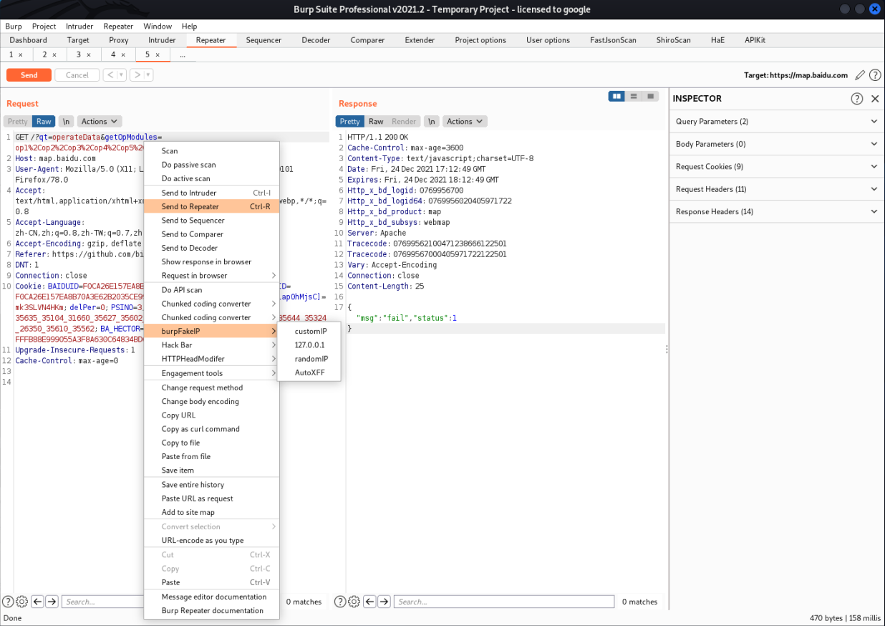Select the combined tabbed layout icon

coord(651,96)
